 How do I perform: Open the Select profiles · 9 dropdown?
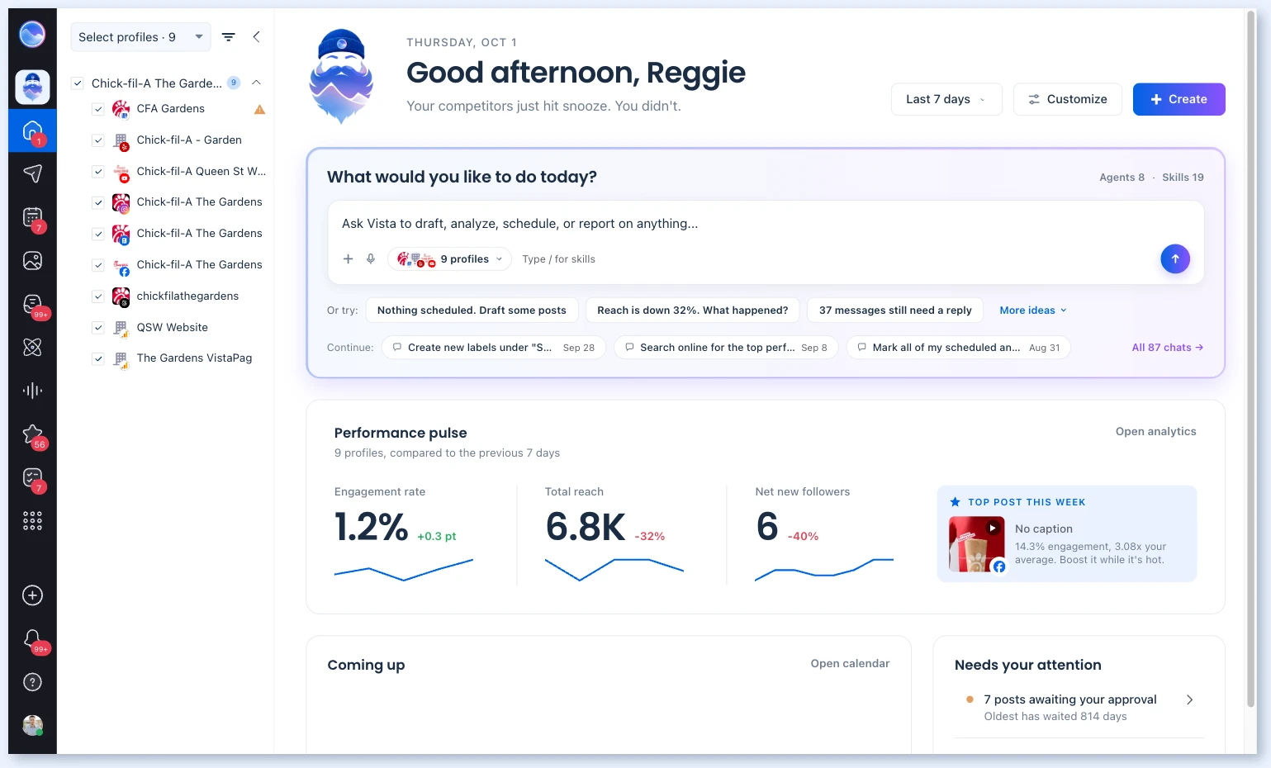pos(141,37)
